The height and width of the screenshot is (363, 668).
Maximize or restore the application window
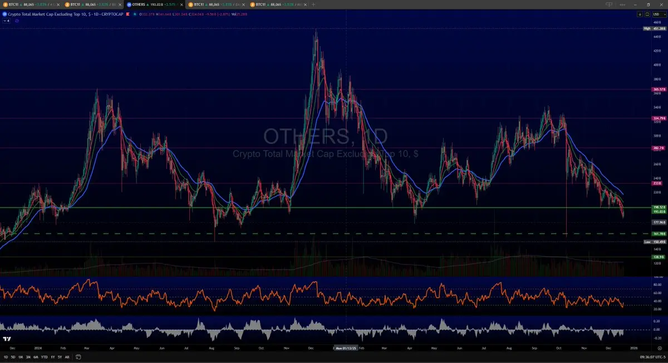point(648,4)
